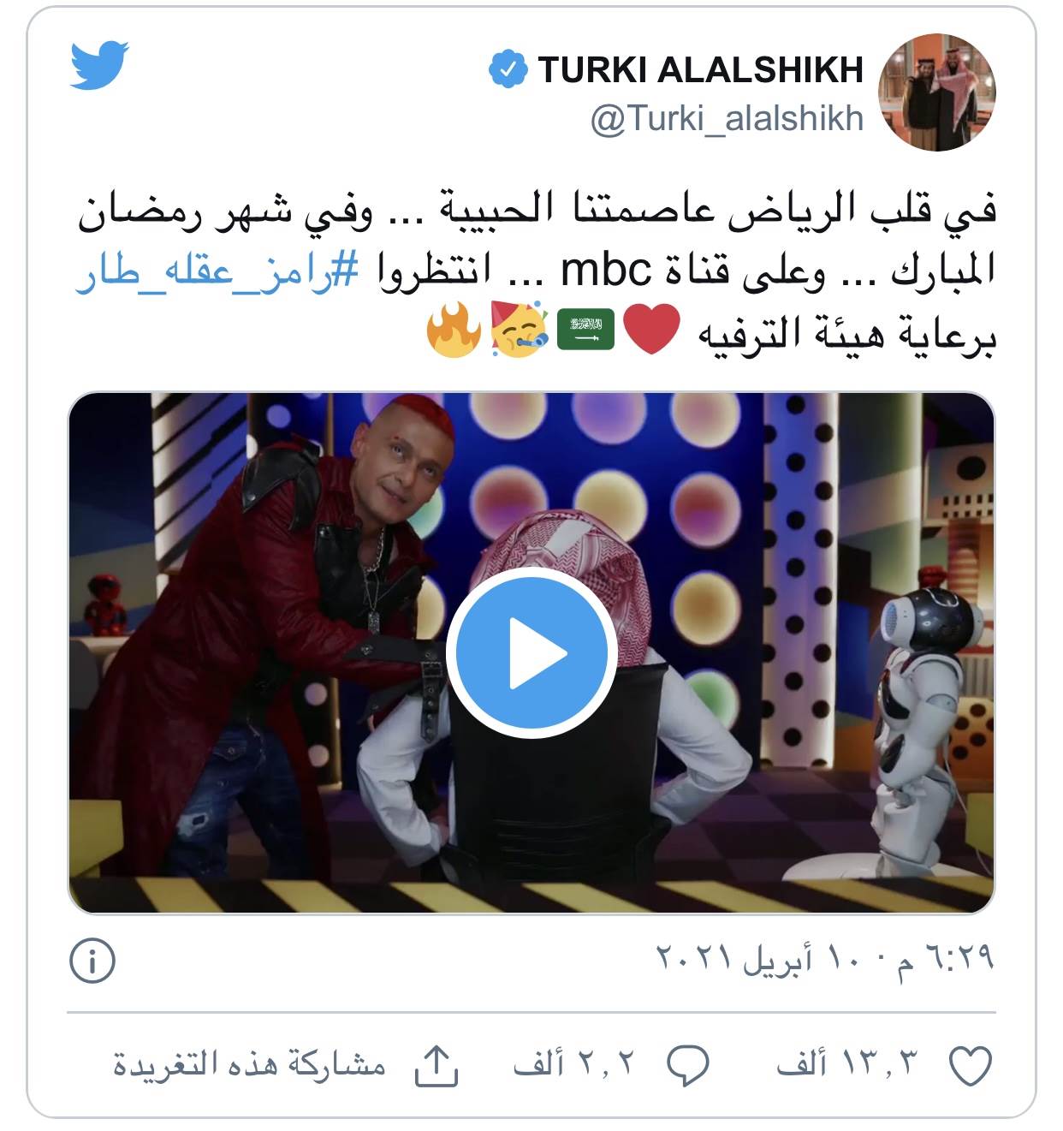Open Turki Alalshikh profile picture
Viewport: 1063px width, 1131px height.
[x=937, y=92]
